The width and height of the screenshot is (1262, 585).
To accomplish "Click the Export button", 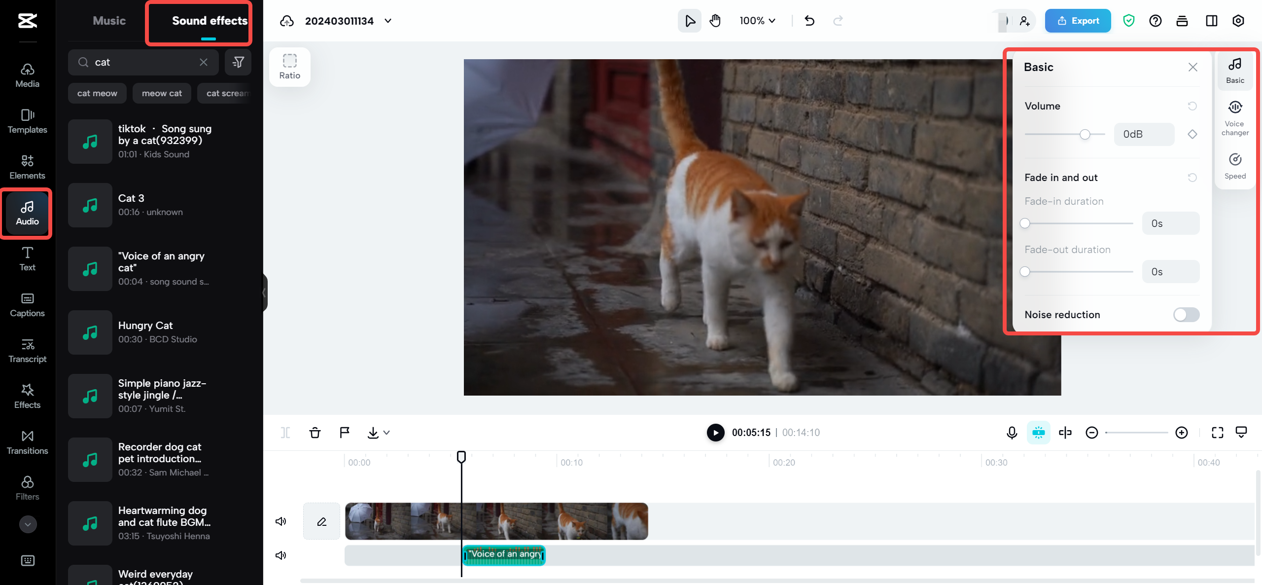I will tap(1078, 21).
